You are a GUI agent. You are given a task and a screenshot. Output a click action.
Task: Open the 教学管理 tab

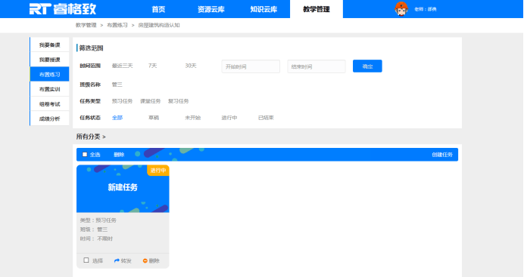[316, 9]
